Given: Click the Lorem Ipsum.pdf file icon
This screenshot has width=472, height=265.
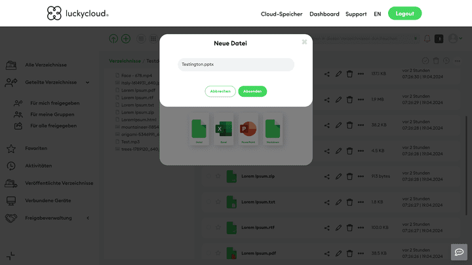Looking at the screenshot, I should coord(231,253).
